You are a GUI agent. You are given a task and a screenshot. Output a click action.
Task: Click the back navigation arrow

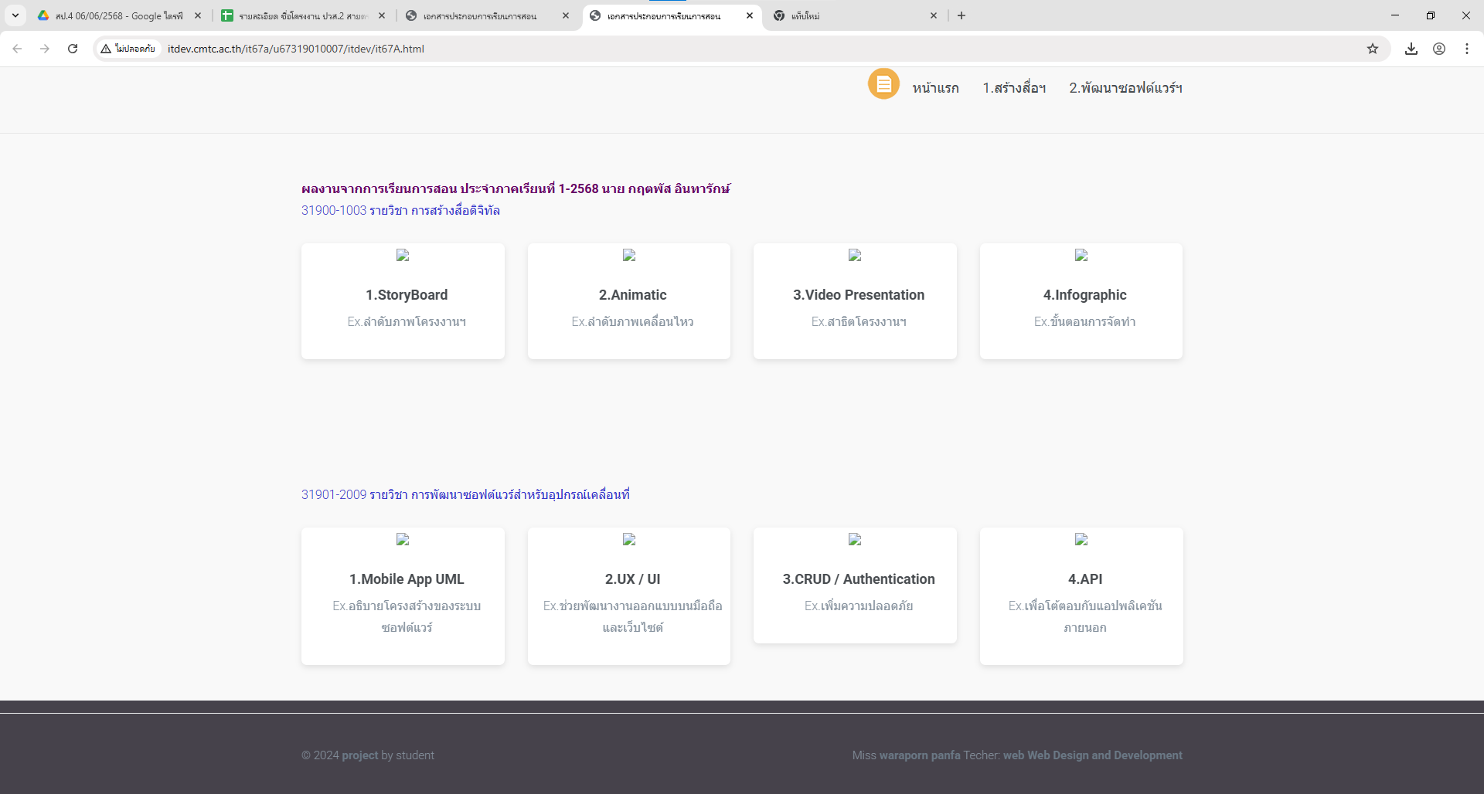click(x=17, y=49)
